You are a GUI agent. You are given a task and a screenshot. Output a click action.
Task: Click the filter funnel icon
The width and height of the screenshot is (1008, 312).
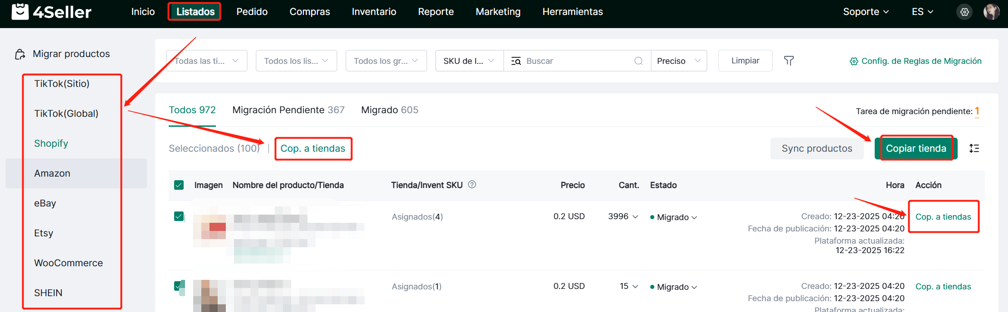coord(789,61)
